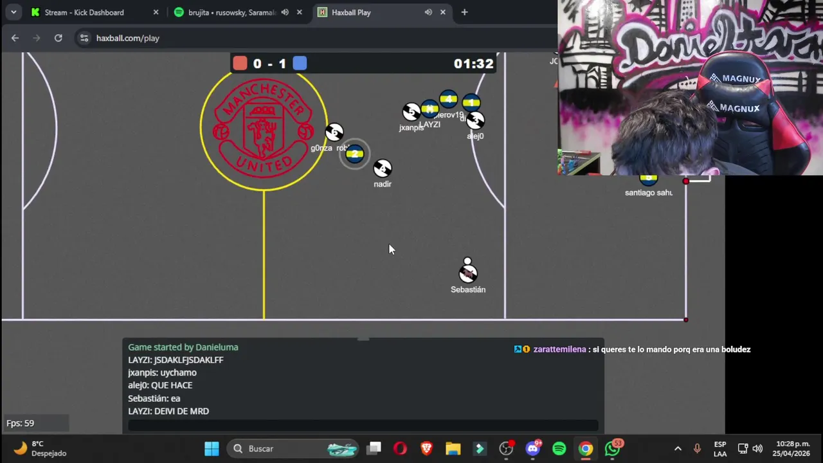This screenshot has height=463, width=823.
Task: Click the blue team color square in scoreboard
Action: tap(300, 63)
